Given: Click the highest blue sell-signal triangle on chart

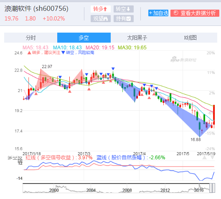Looking at the screenshot, I should click(113, 69).
